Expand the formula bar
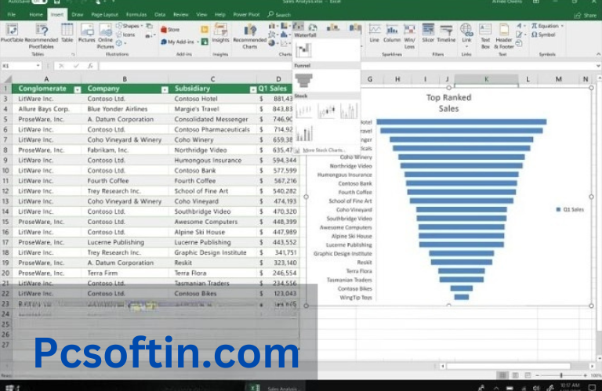This screenshot has height=391, width=602. point(598,66)
